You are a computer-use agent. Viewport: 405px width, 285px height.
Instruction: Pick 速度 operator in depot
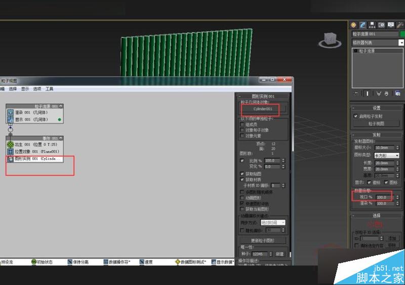pyautogui.click(x=146, y=262)
